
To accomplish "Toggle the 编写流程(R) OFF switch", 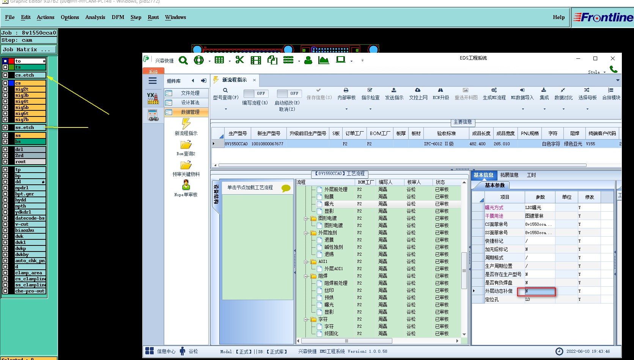I will pyautogui.click(x=256, y=93).
